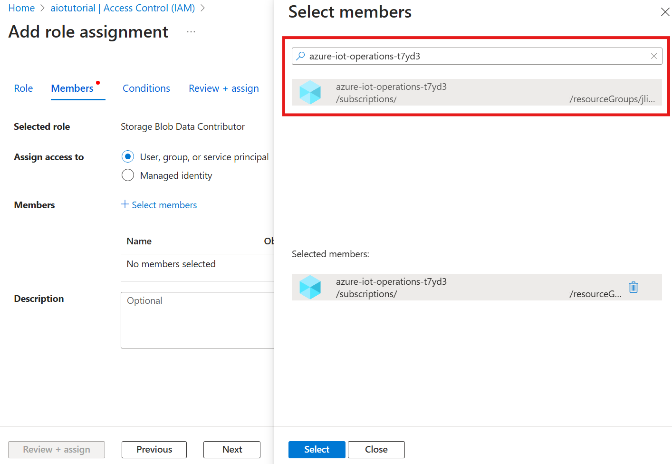Select User, group, or service principal option
672x464 pixels.
tap(128, 156)
